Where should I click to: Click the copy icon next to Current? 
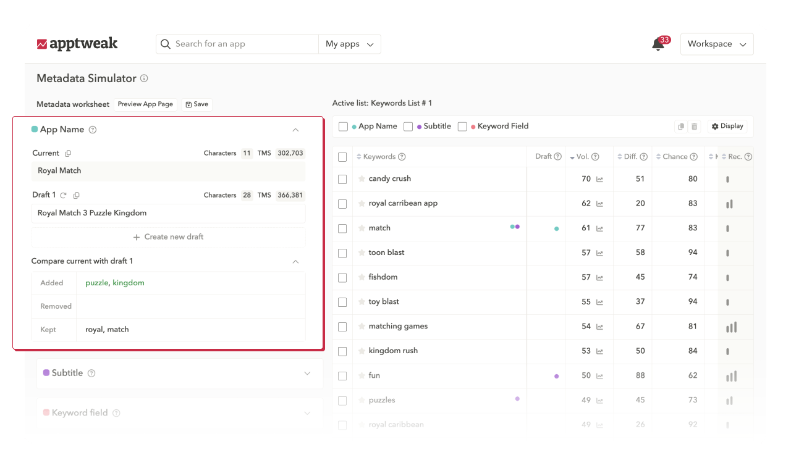(68, 153)
